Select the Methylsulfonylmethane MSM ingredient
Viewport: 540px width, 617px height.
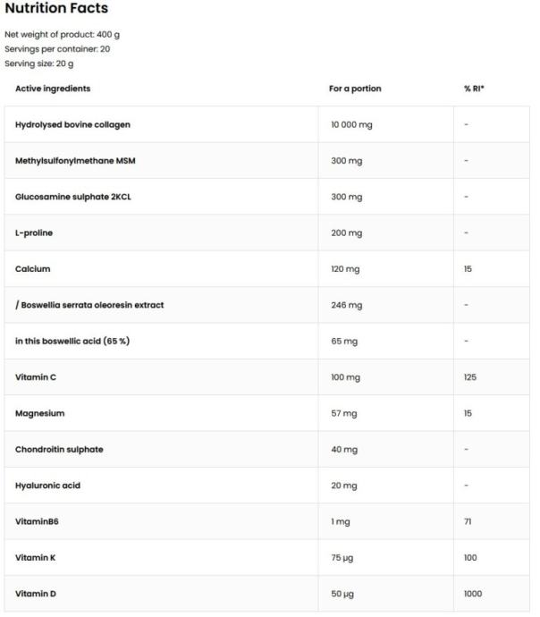(x=75, y=161)
